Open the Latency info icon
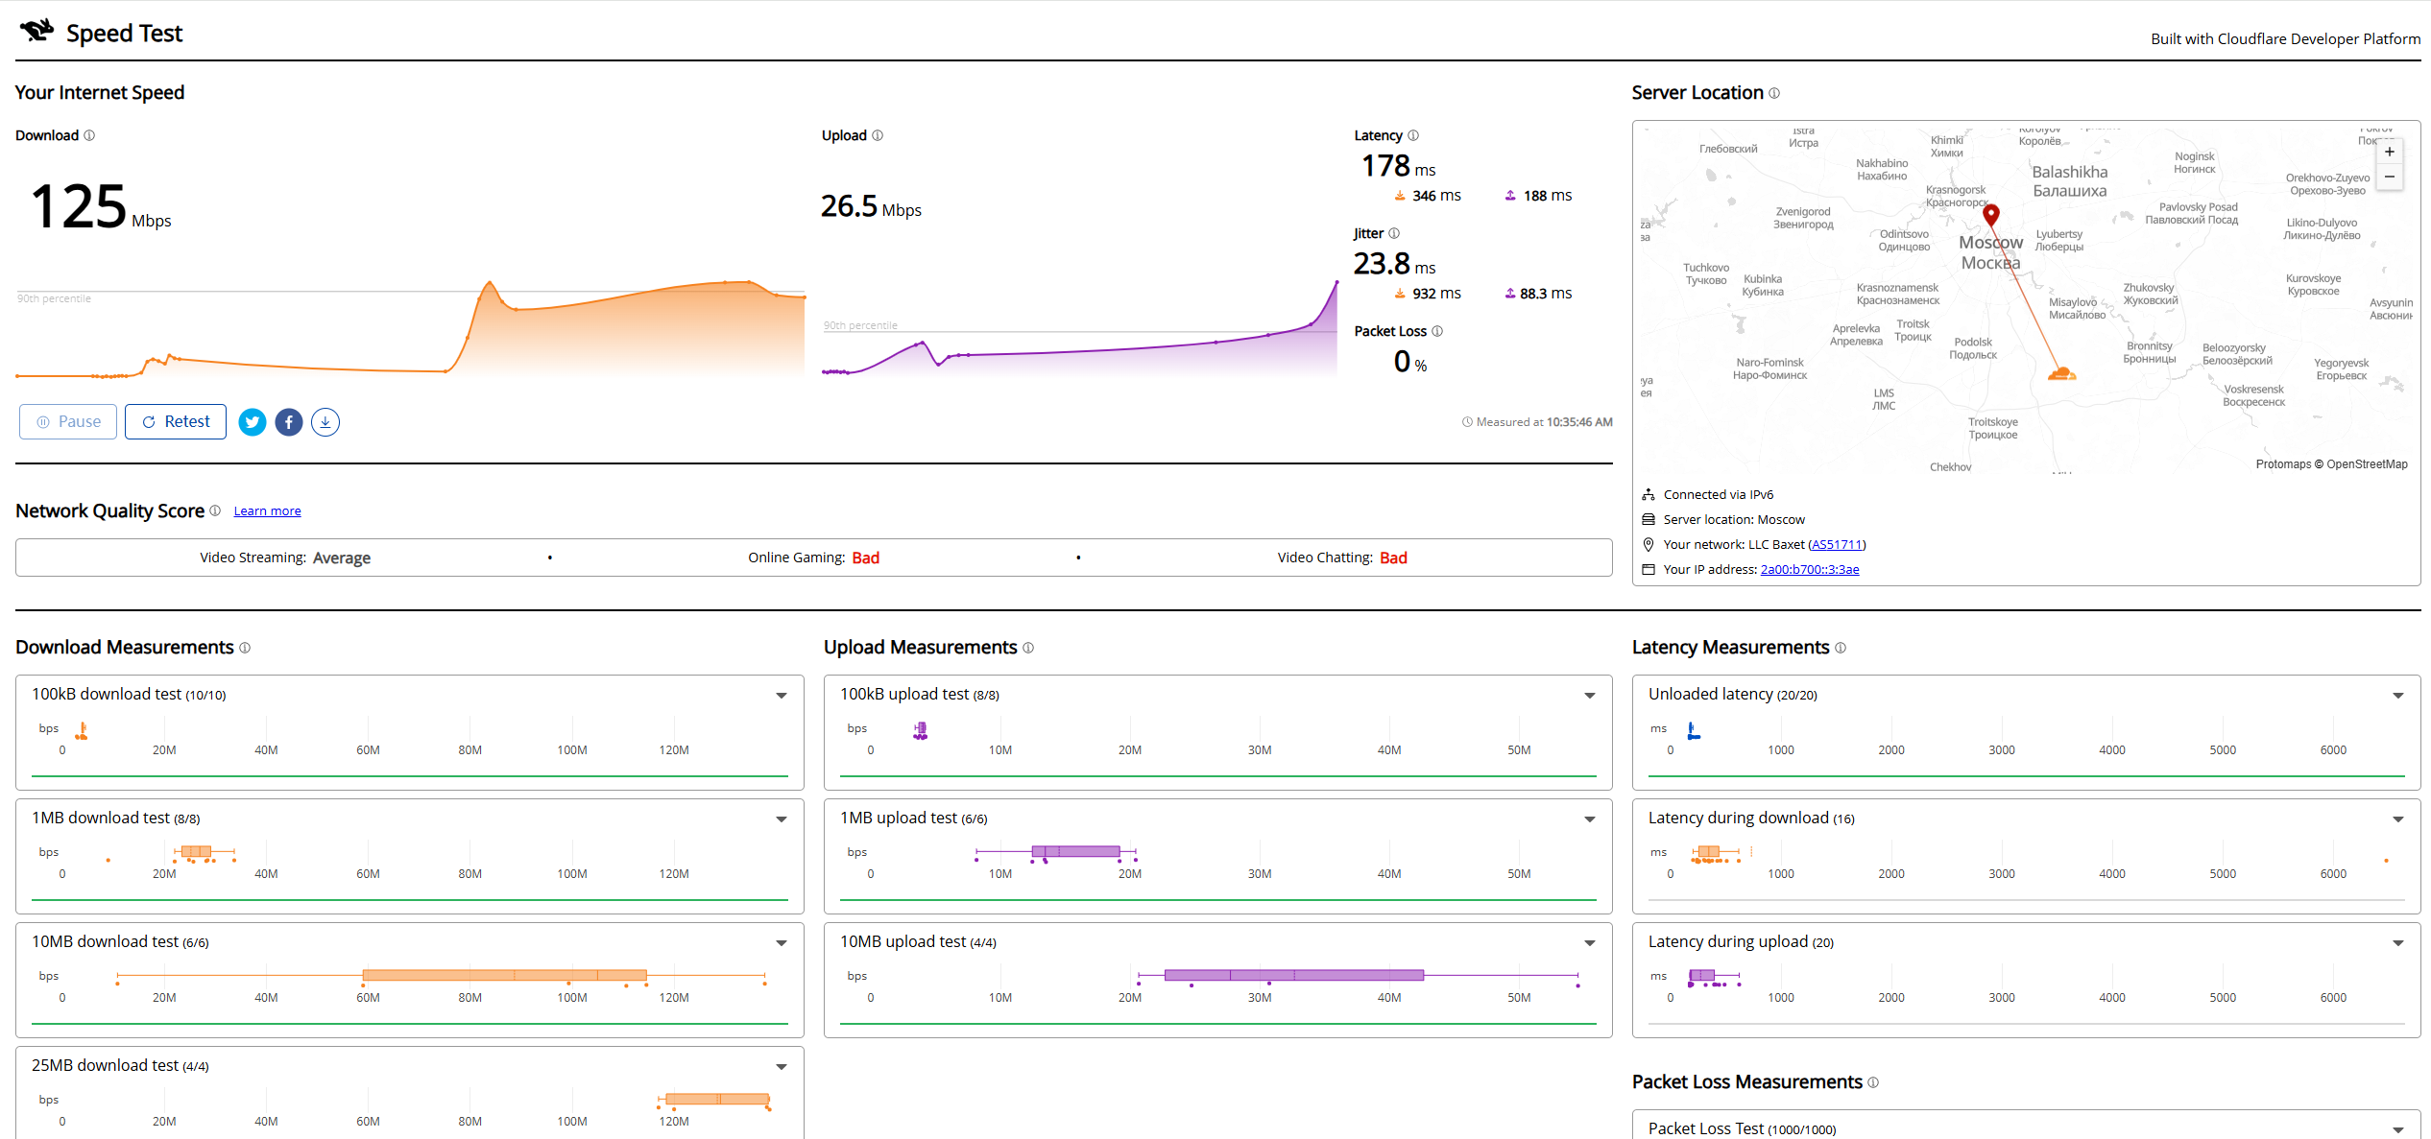 coord(1413,135)
